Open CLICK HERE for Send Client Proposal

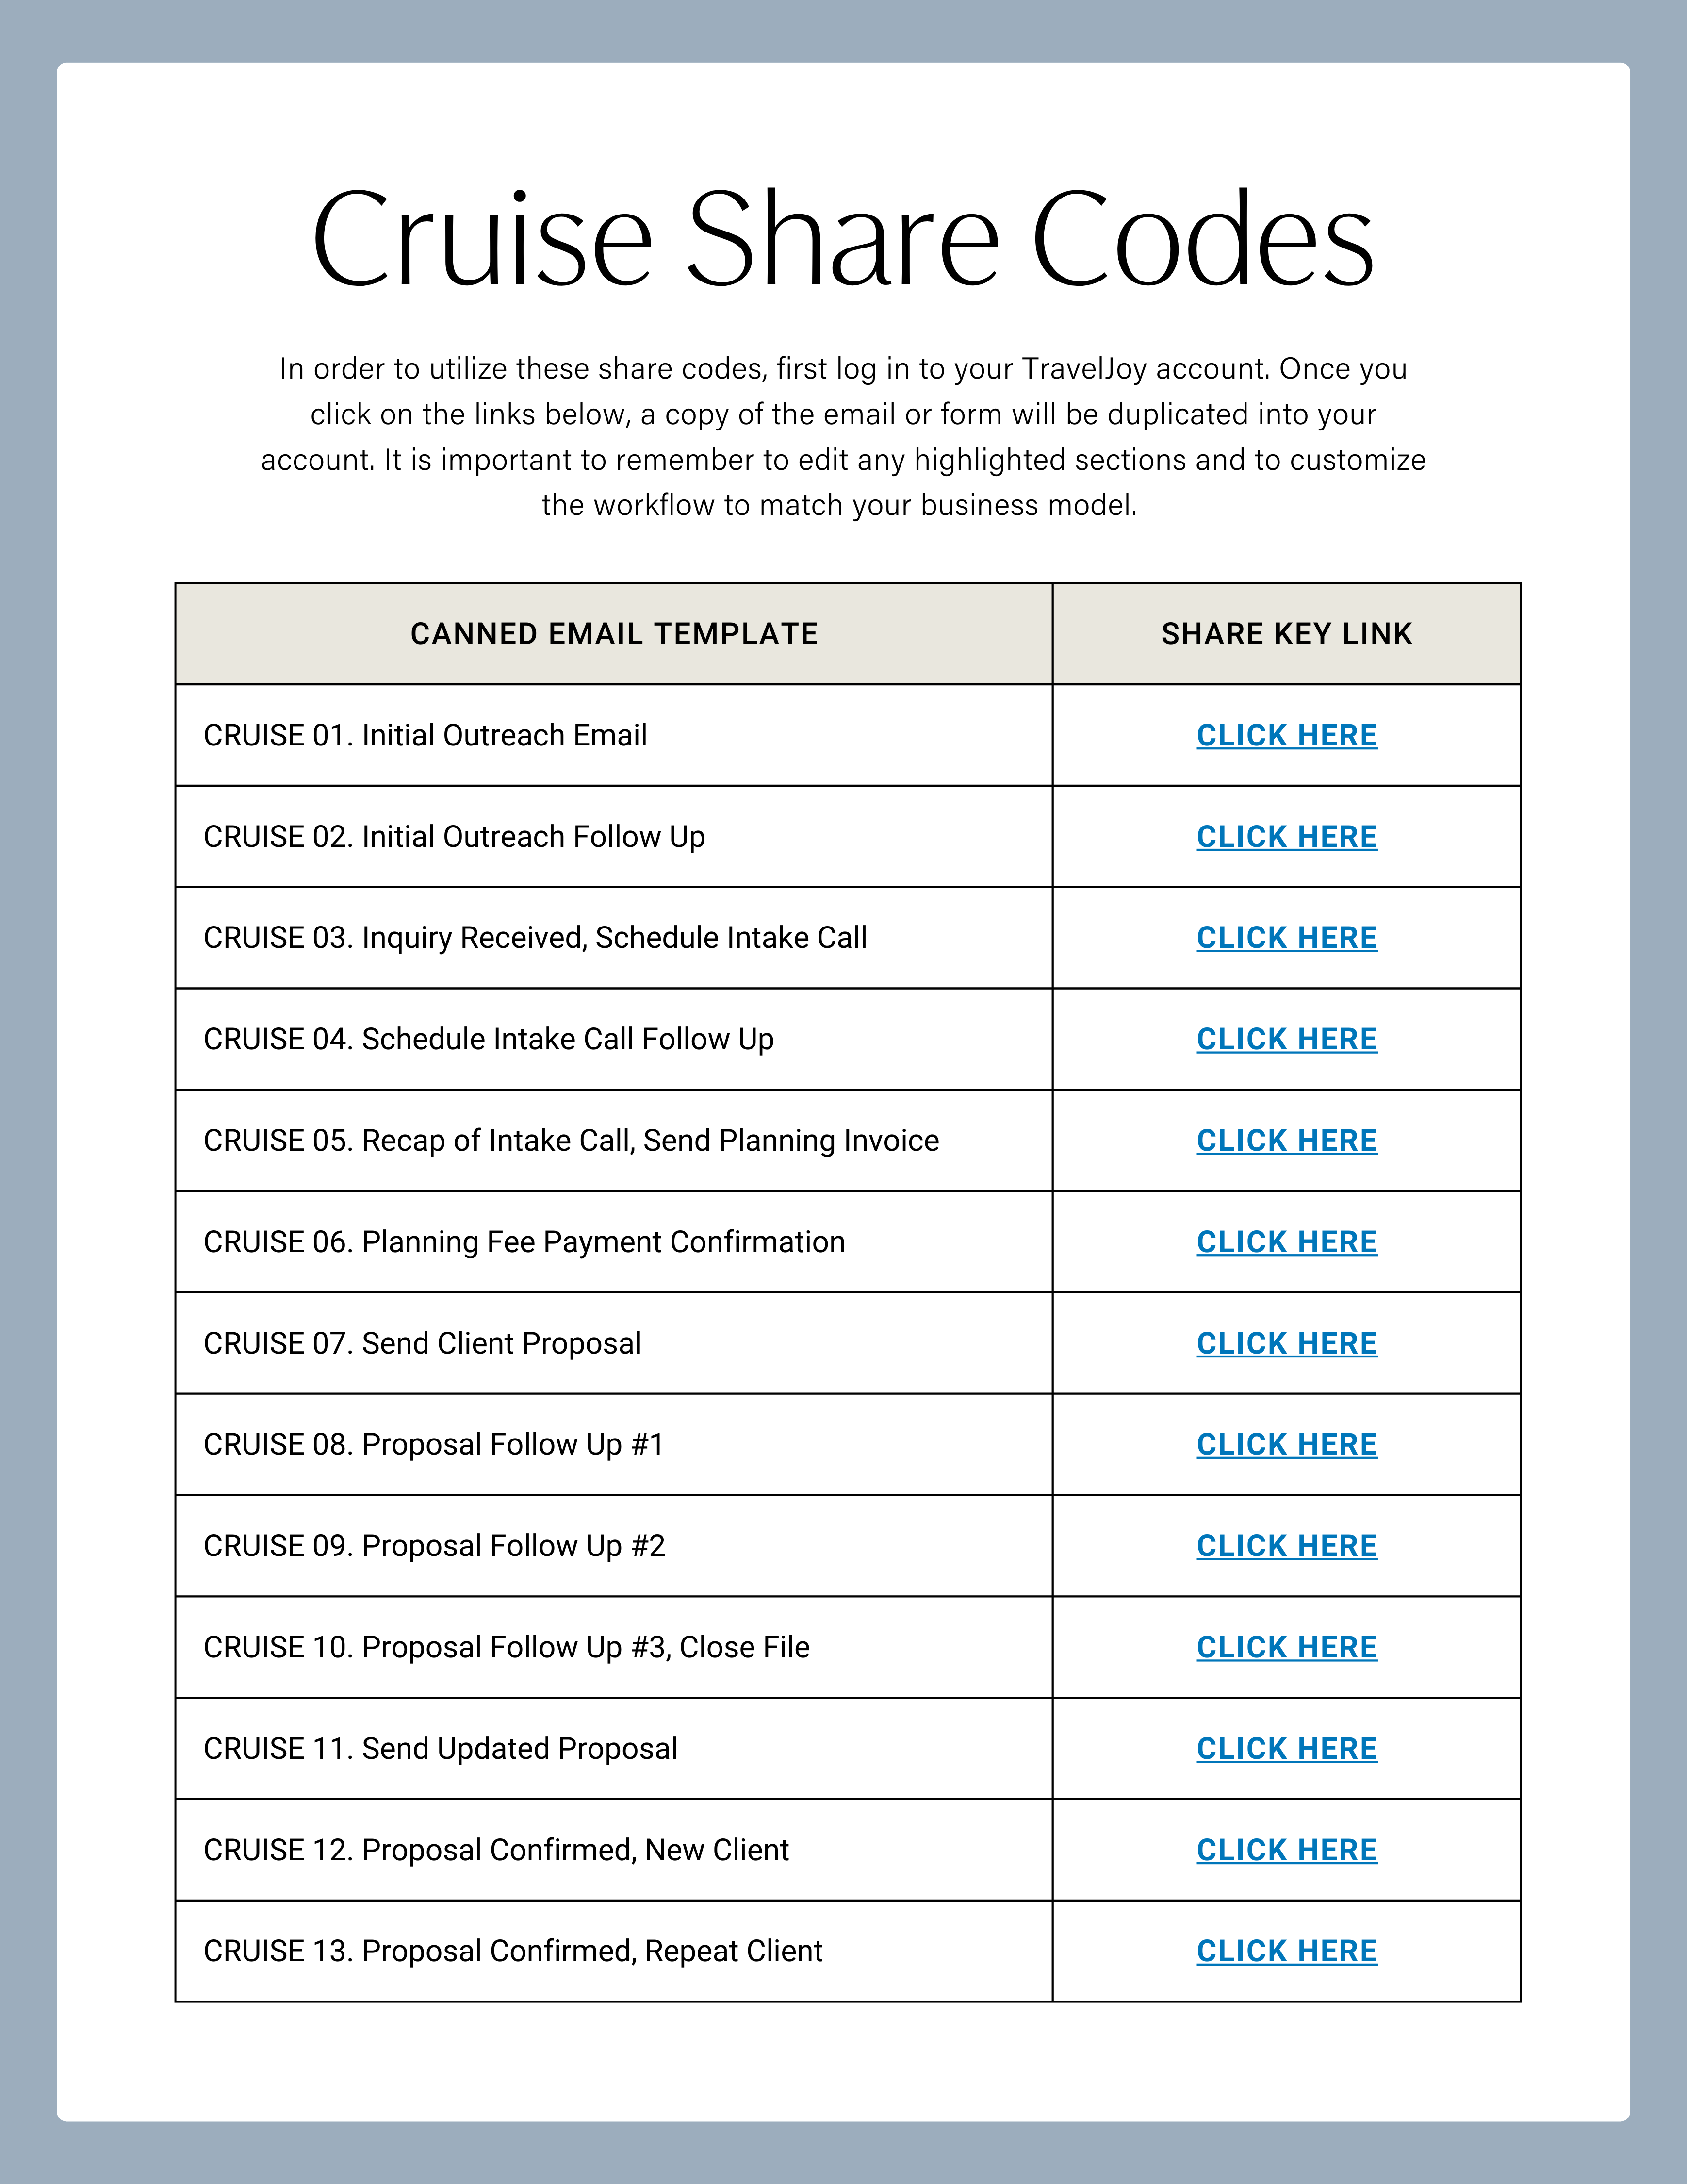point(1286,1343)
